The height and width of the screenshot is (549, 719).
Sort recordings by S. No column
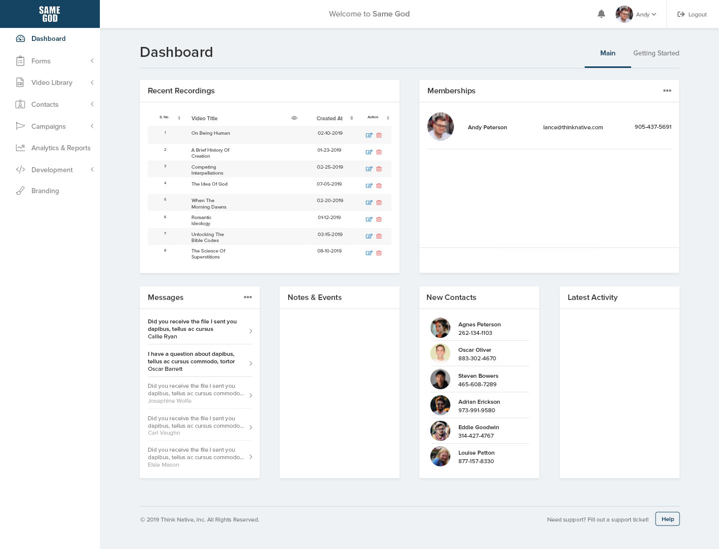coord(179,118)
